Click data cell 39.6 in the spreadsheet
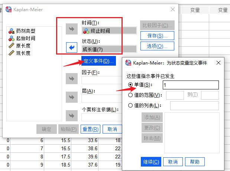Viewport: 230px width, 171px height. [x=85, y=157]
